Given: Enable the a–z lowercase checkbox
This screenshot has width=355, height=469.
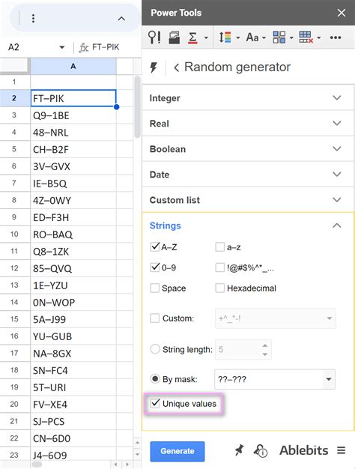Looking at the screenshot, I should pyautogui.click(x=220, y=247).
